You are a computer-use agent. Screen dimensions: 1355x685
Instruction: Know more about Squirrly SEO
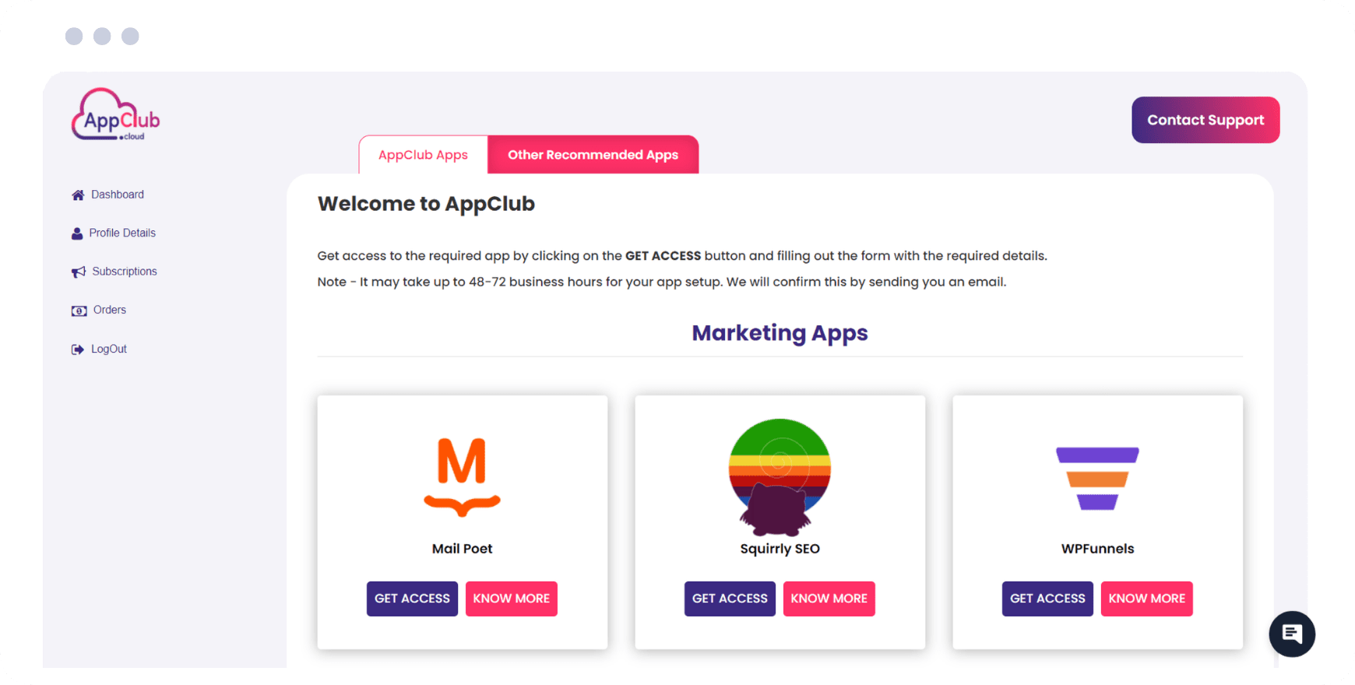829,599
